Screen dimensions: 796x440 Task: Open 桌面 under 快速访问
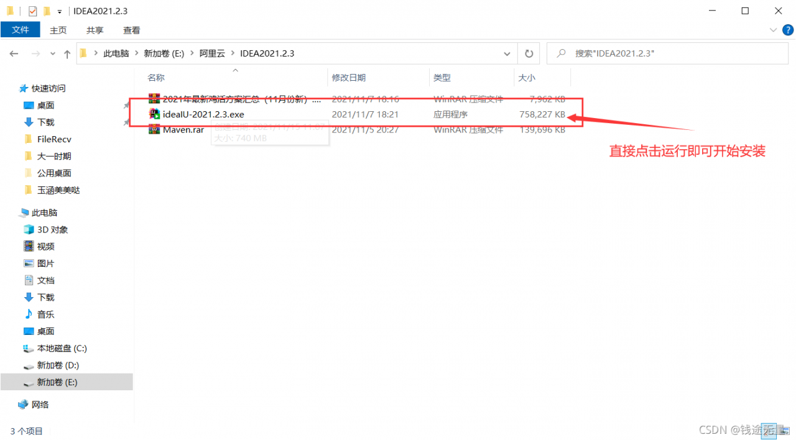tap(45, 105)
